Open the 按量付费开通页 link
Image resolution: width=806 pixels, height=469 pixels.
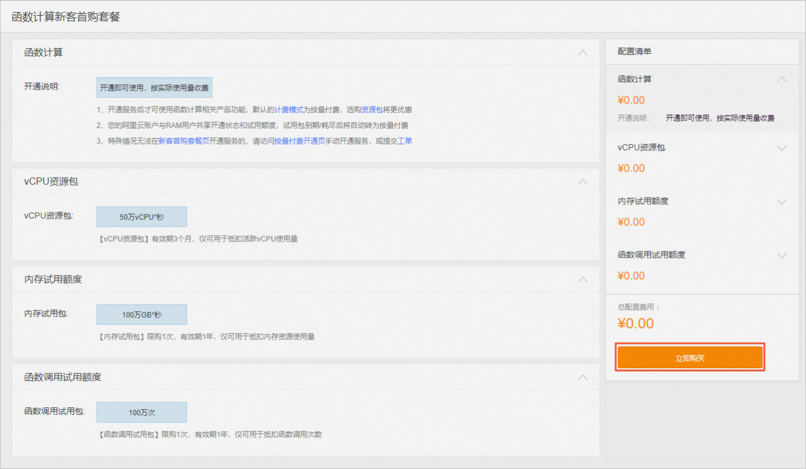click(299, 140)
